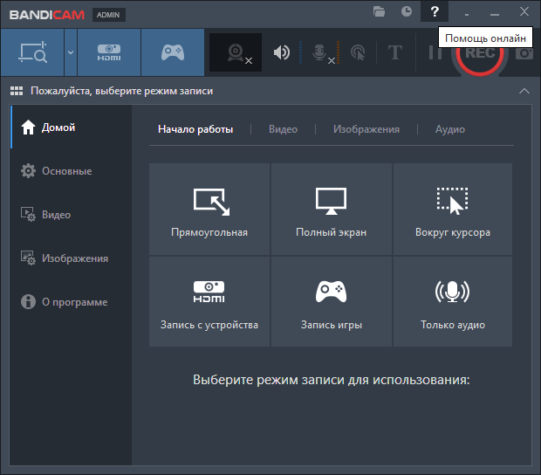This screenshot has height=475, width=541.
Task: Toggle the mouse cursor effects icon
Action: tap(358, 52)
